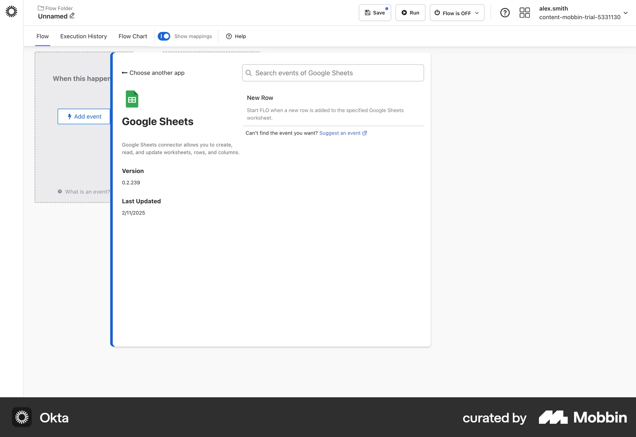Screen dimensions: 636x437
Task: Click the search magnifier in events search bar
Action: pos(249,73)
